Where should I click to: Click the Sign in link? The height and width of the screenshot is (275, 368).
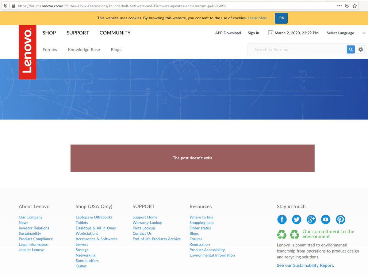(x=253, y=33)
